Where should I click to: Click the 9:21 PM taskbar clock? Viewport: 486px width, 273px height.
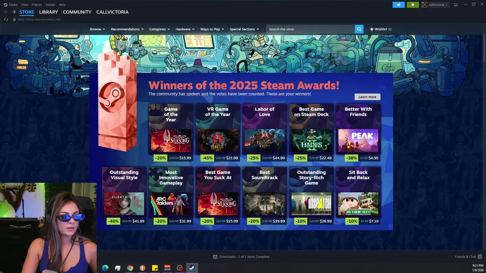(478, 266)
